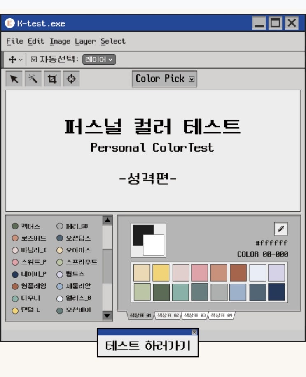Select the crosshair target tool
306x377 pixels.
click(71, 79)
